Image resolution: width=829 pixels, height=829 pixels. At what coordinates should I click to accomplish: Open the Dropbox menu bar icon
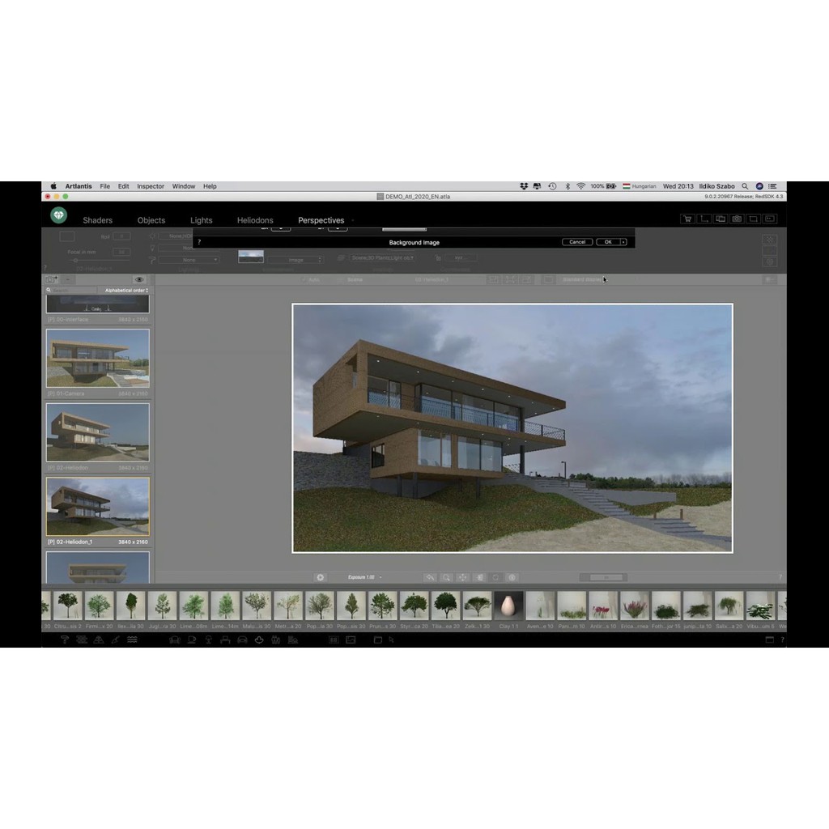pos(524,186)
